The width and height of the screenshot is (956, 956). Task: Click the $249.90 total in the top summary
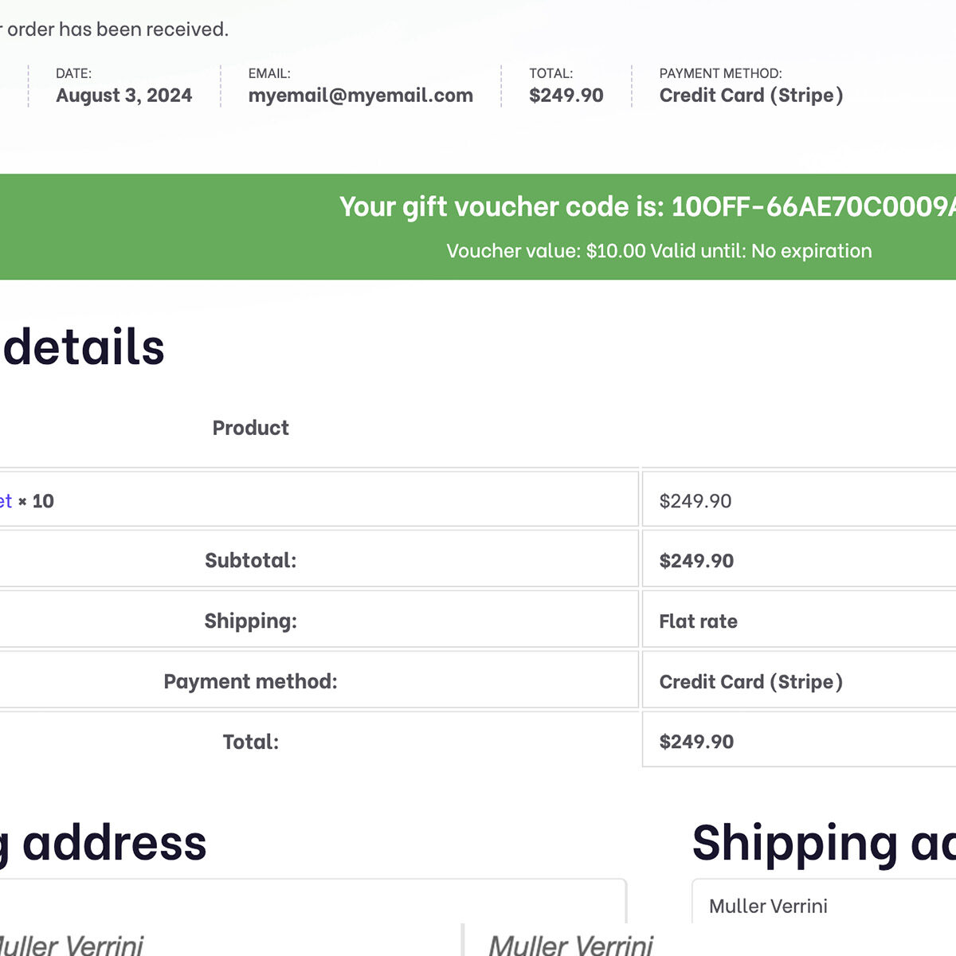coord(566,96)
